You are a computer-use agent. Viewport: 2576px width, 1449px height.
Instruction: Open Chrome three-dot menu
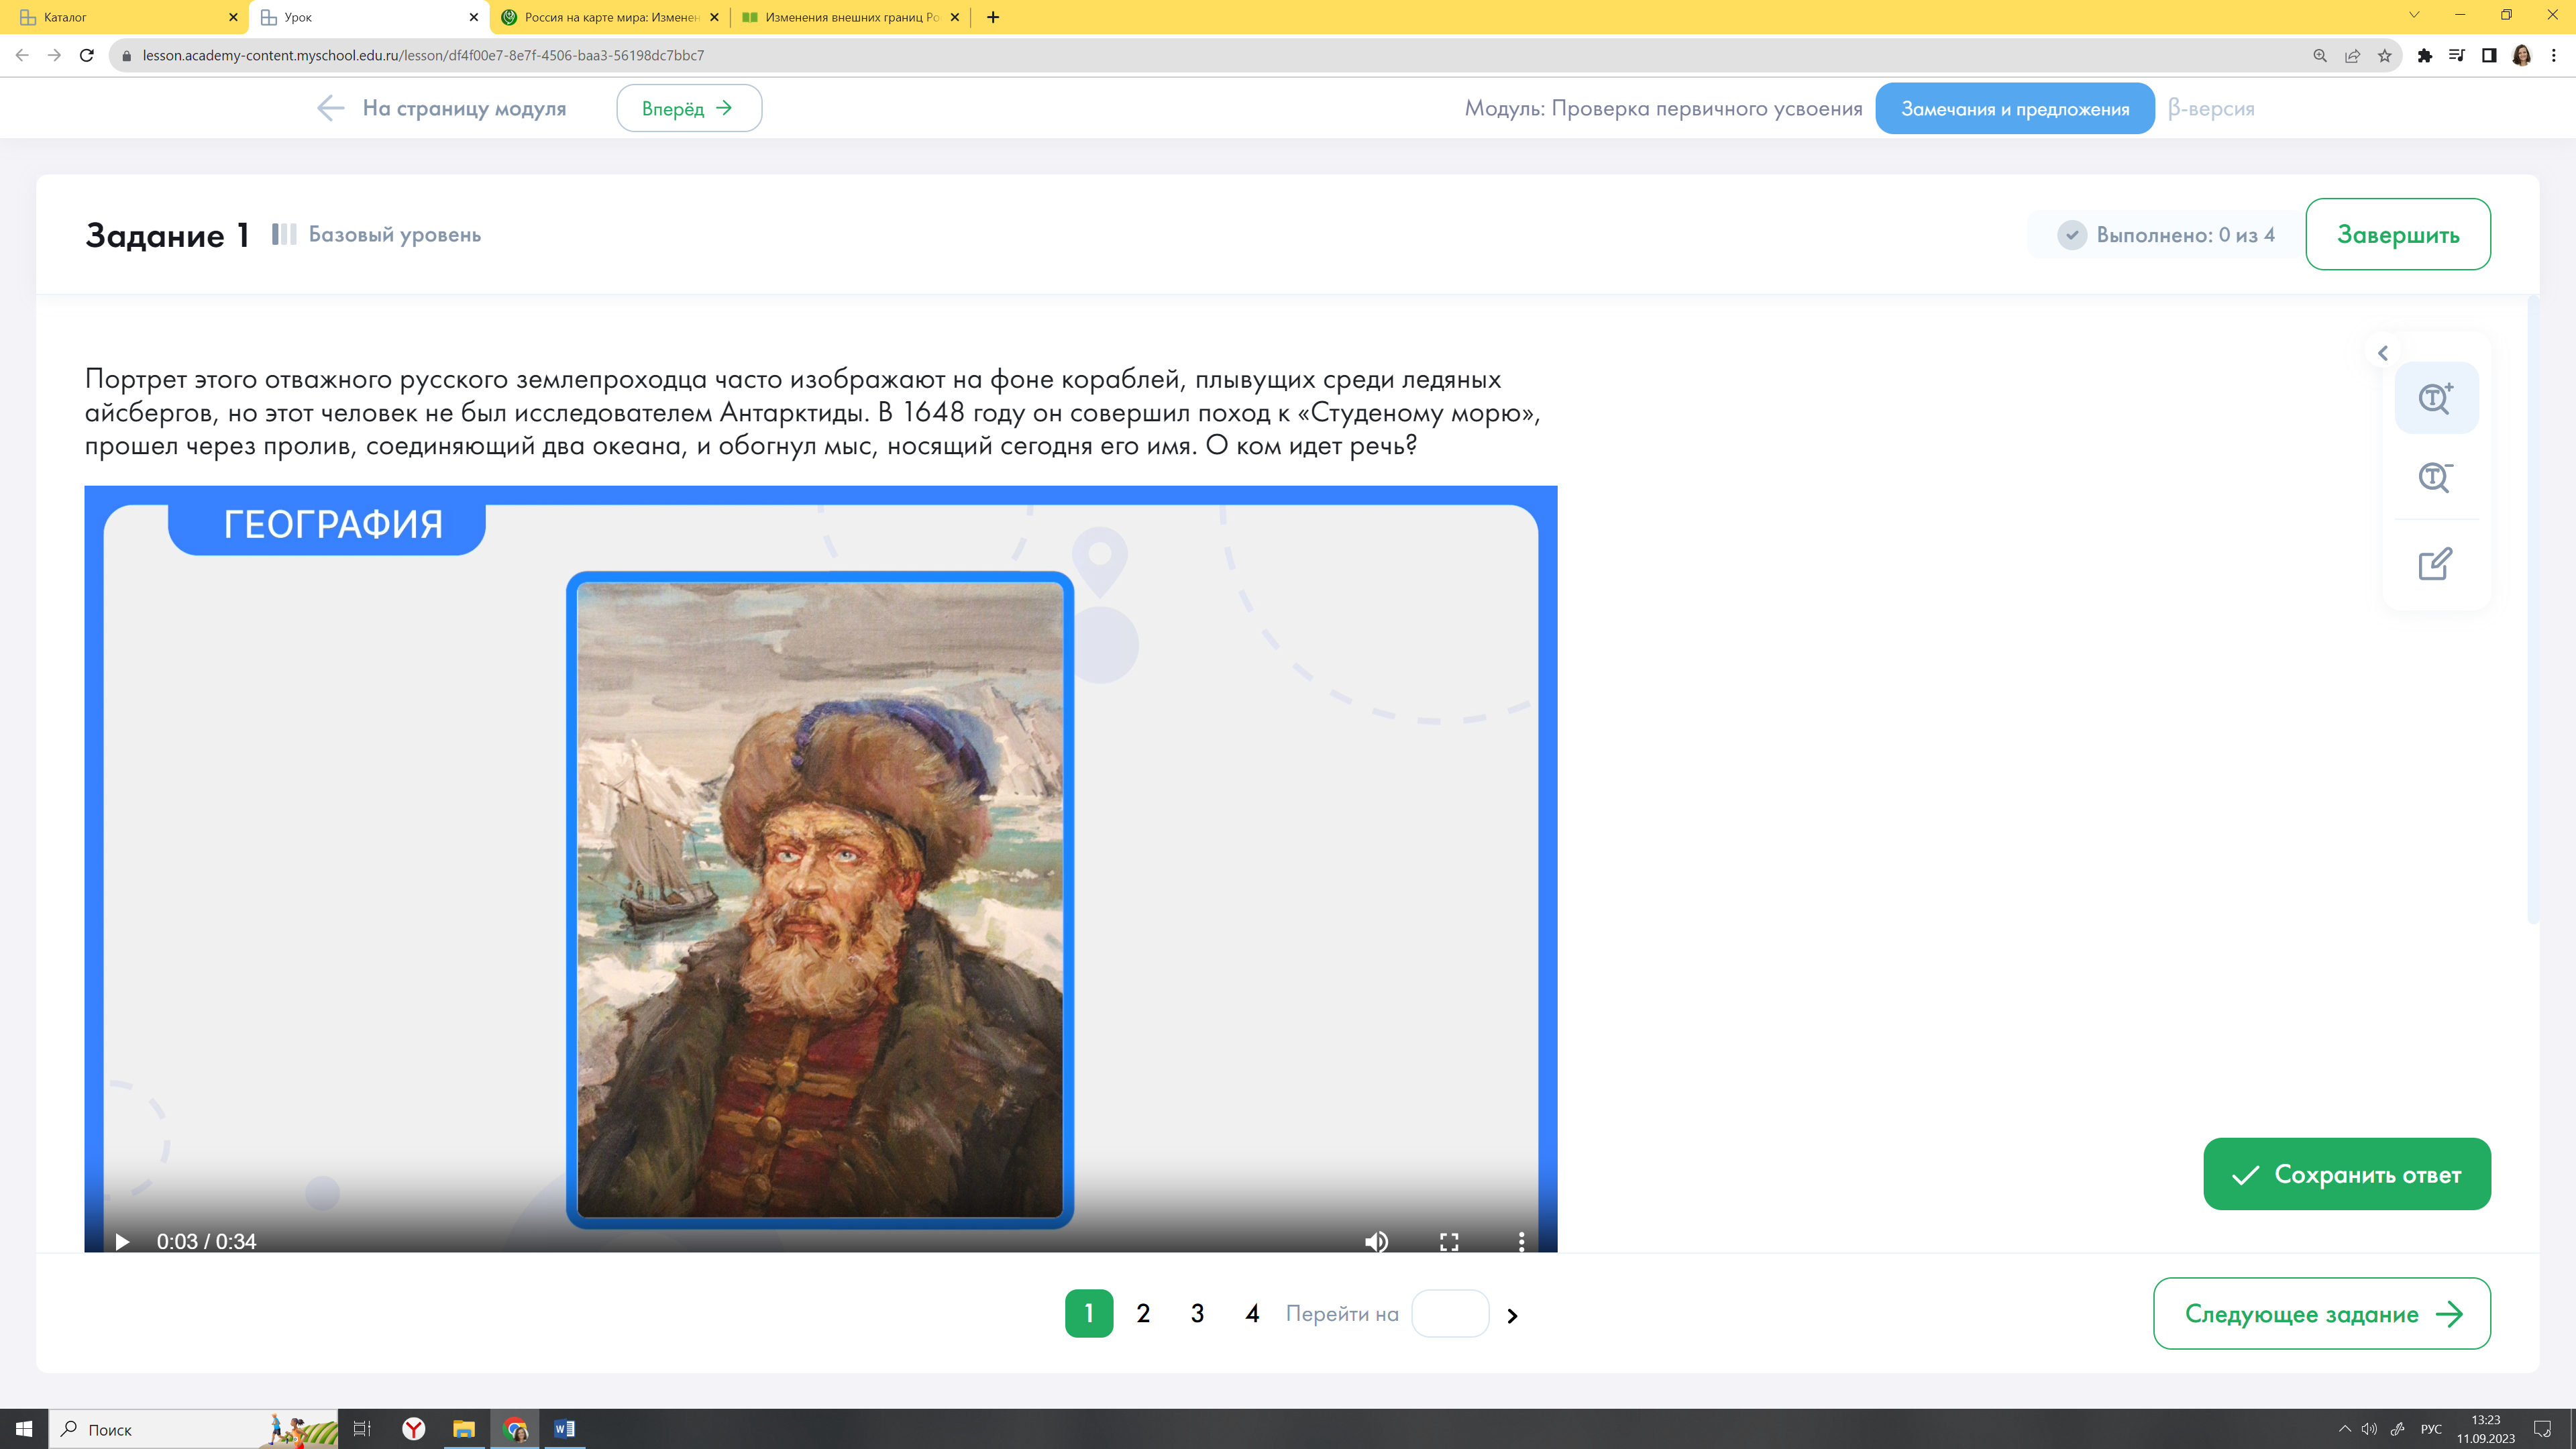pyautogui.click(x=2553, y=55)
